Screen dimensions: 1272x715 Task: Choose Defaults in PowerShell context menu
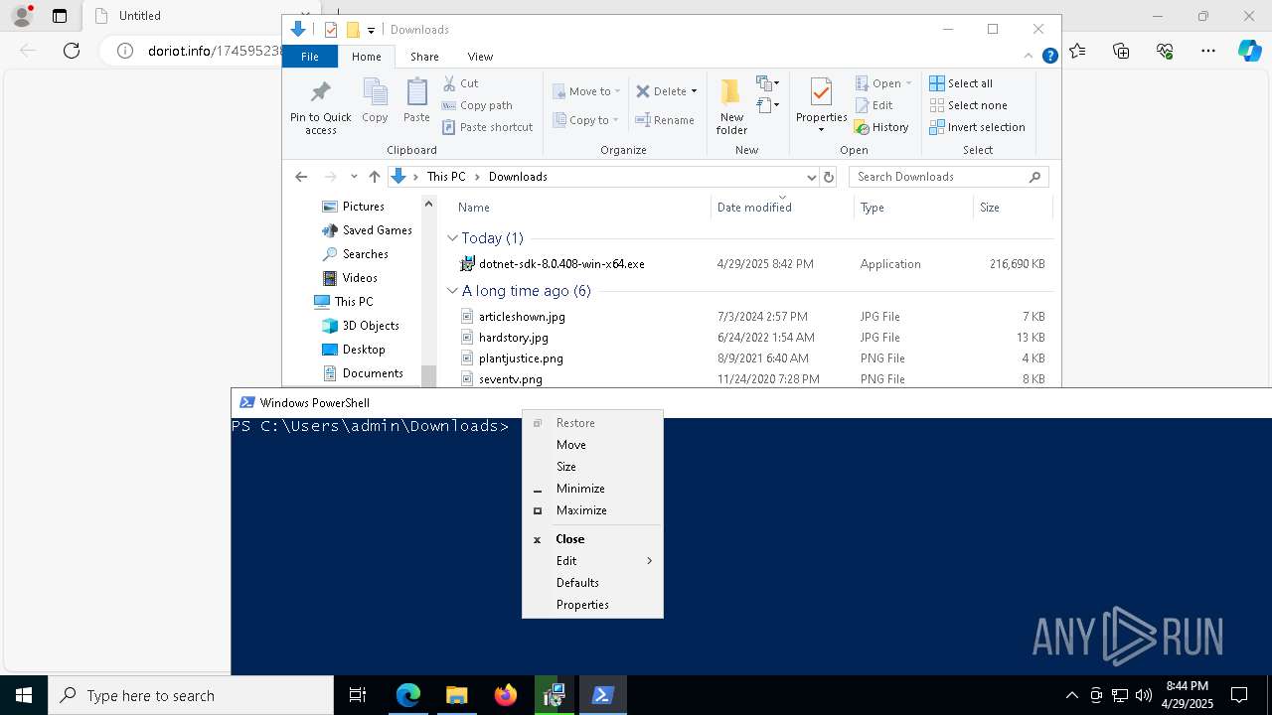(x=592, y=583)
